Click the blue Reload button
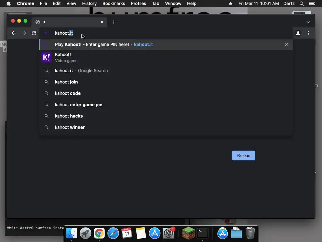This screenshot has width=322, height=242. coord(244,155)
